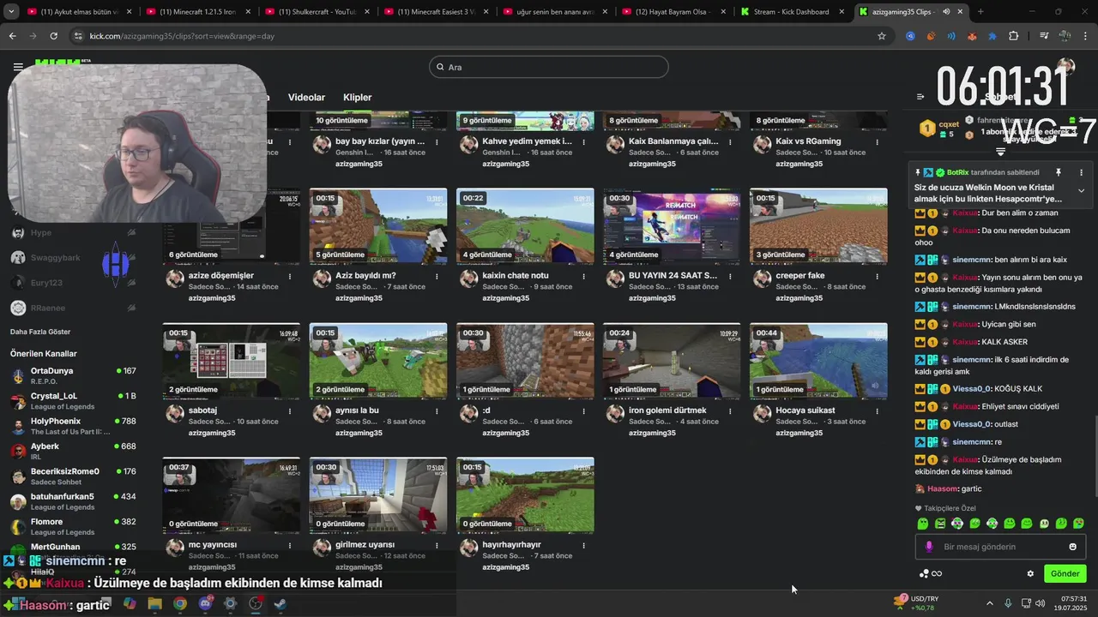The height and width of the screenshot is (617, 1098).
Task: Open the 'Kahve yedim yemek i...' clip title
Action: [527, 141]
